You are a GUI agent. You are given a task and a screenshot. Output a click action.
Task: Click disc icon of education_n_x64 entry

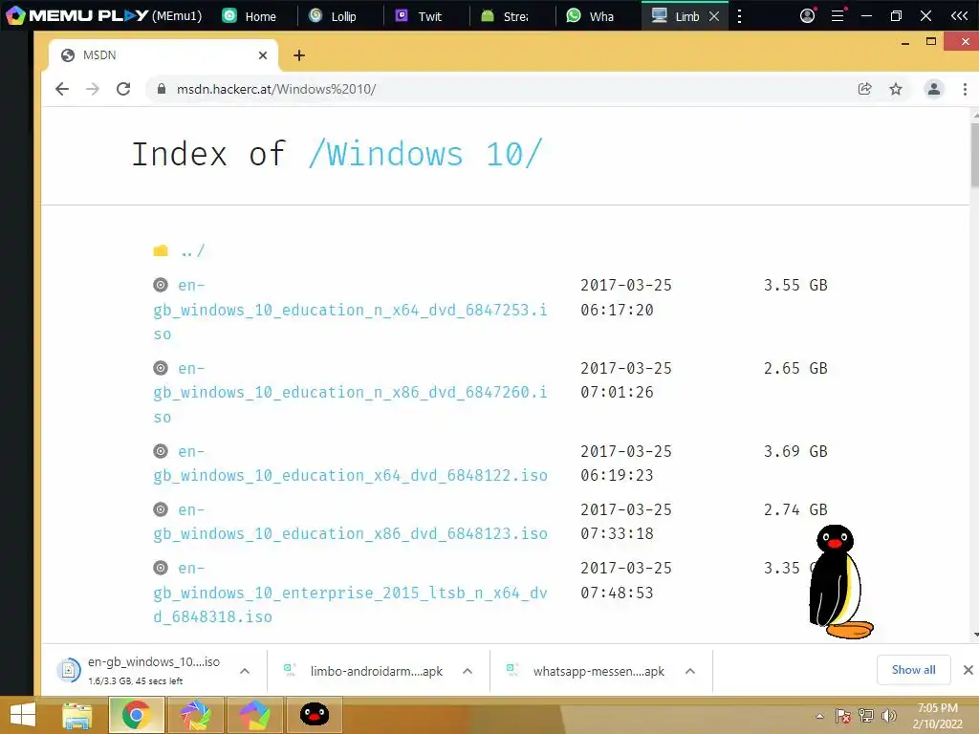(161, 285)
